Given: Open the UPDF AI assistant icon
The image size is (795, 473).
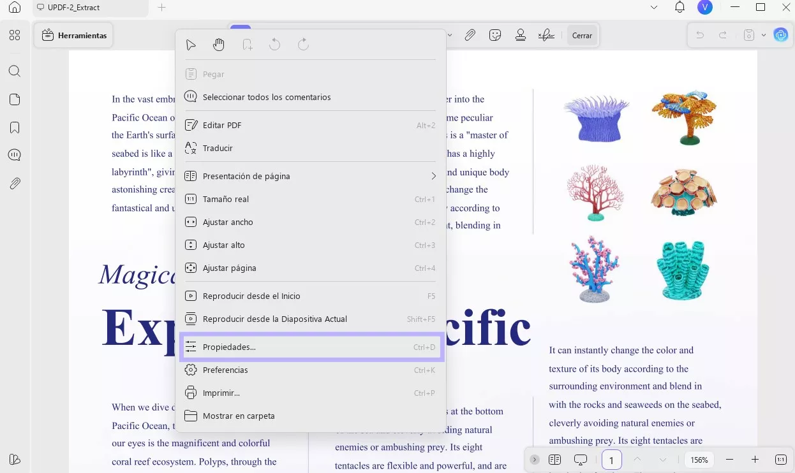Looking at the screenshot, I should (781, 35).
